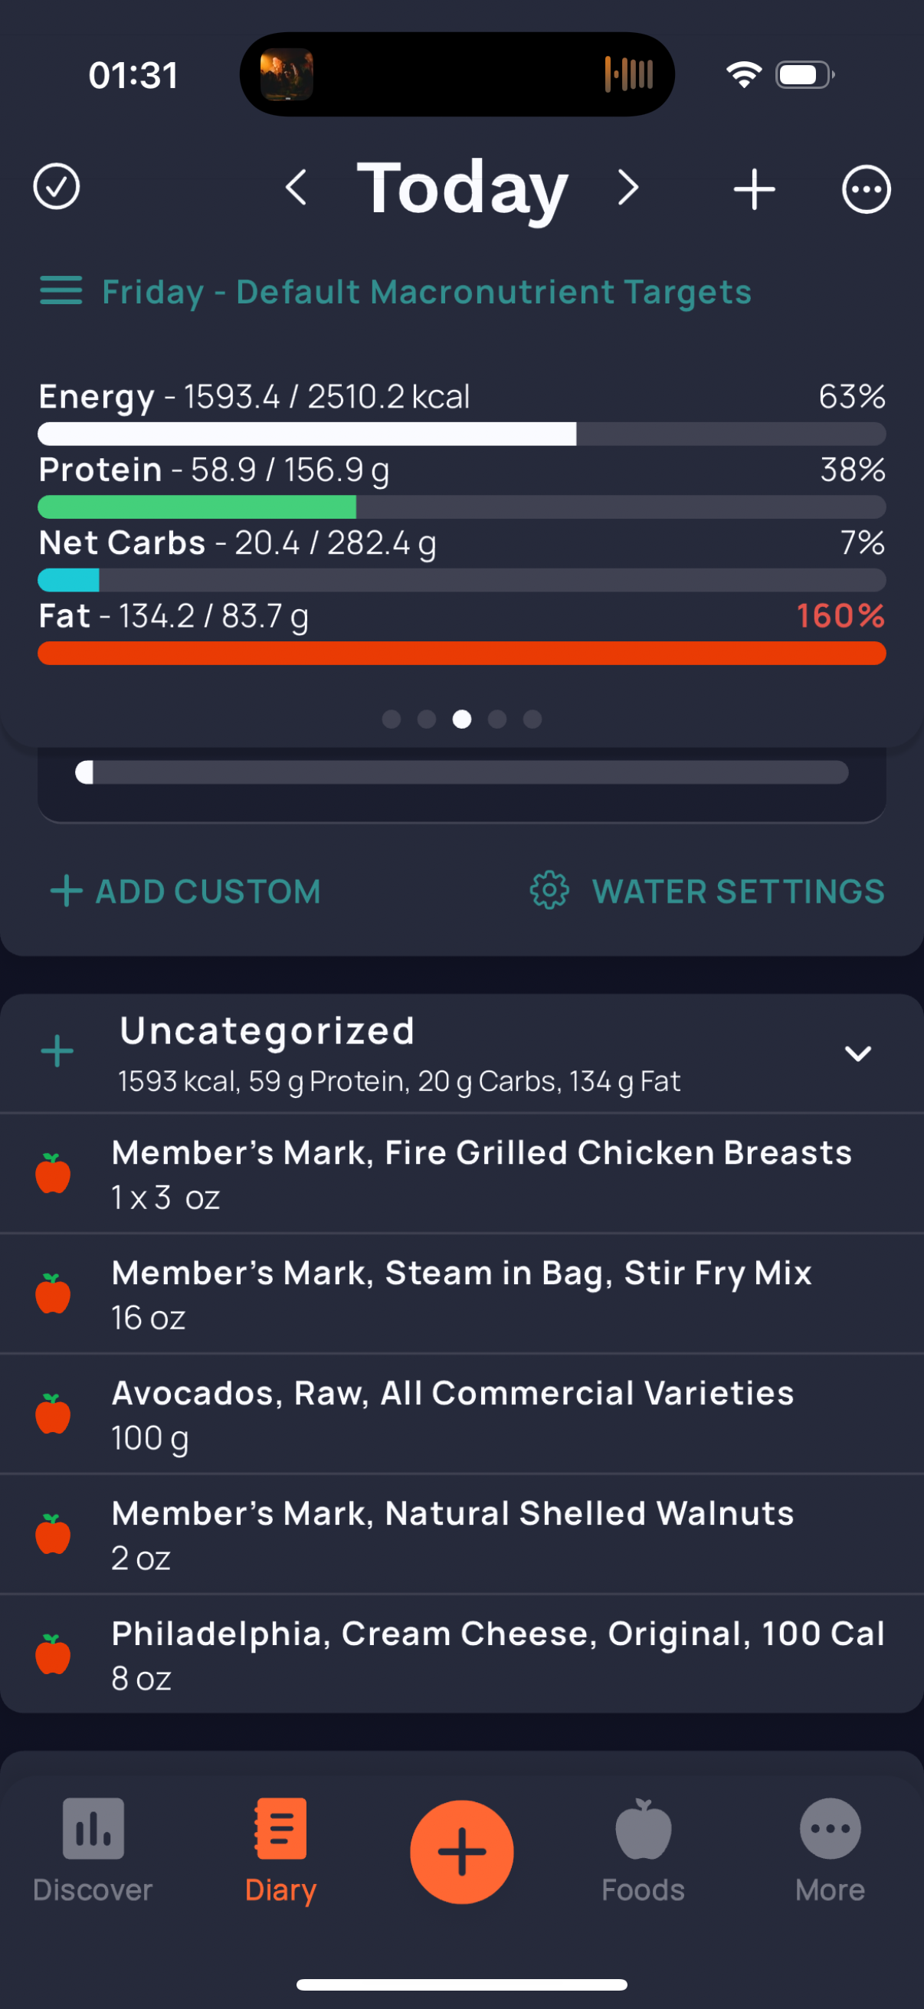Tap ADD CUSTOM water amount
This screenshot has height=2009, width=924.
(x=185, y=891)
